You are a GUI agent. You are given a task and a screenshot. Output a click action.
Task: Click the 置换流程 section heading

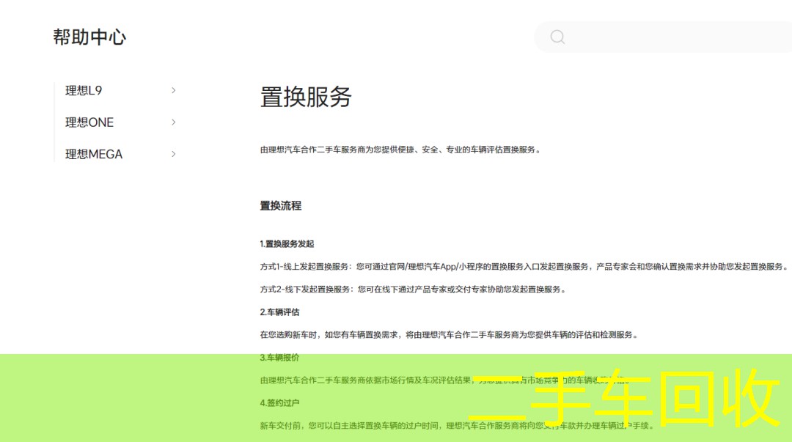click(x=280, y=205)
